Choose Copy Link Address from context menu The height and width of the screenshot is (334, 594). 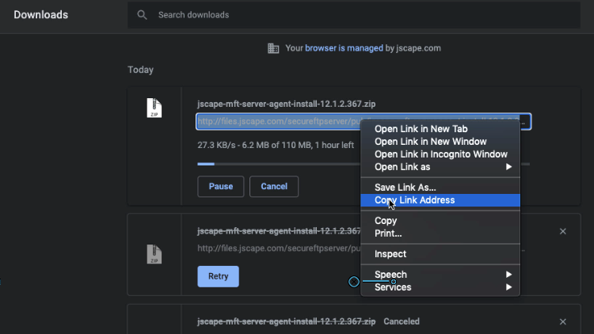tap(414, 200)
